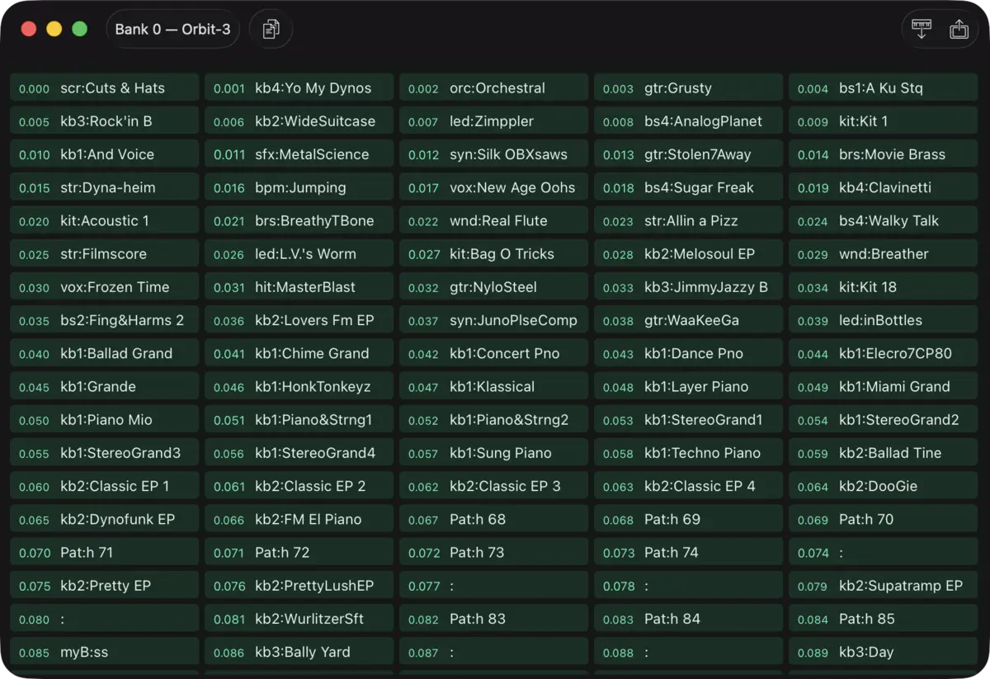990x679 pixels.
Task: Select patch 0.068 Pat:h 69
Action: [689, 519]
